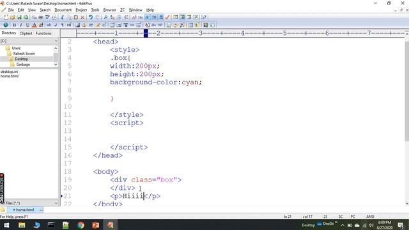Apply Italic HTML tag icon
Image resolution: width=409 pixels, height=230 pixels.
tap(21, 25)
